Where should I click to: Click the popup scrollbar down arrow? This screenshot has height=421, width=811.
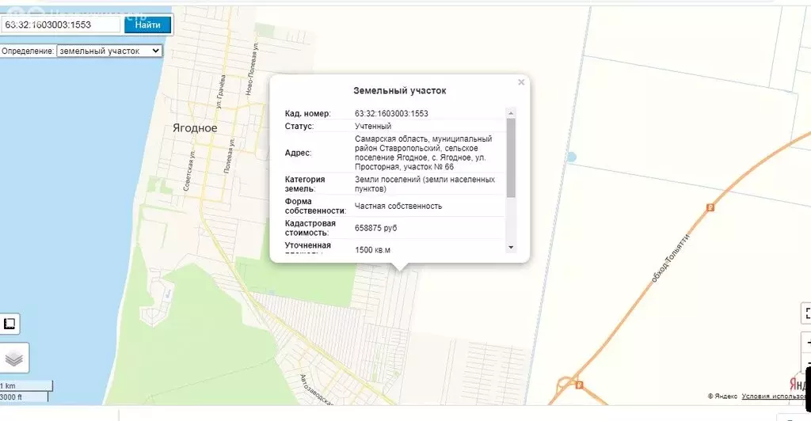(511, 248)
